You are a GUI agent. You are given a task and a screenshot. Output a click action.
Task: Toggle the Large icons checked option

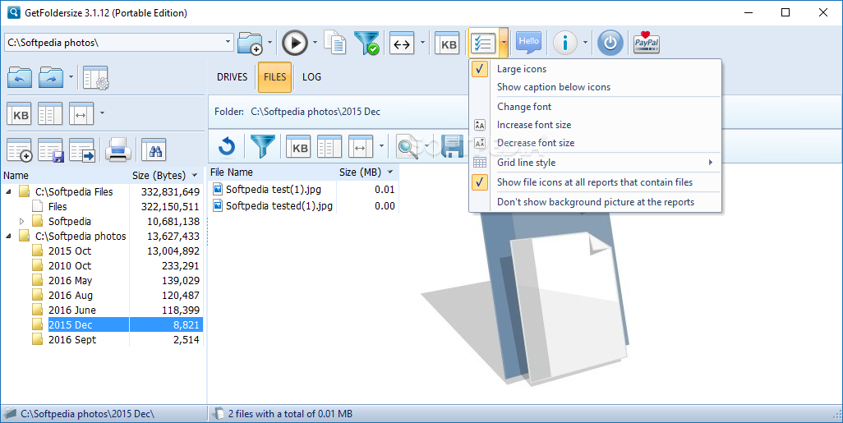pyautogui.click(x=595, y=69)
